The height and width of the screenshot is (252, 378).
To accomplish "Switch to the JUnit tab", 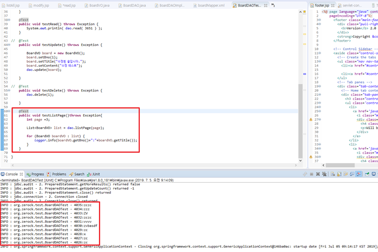I will [93, 174].
